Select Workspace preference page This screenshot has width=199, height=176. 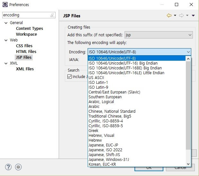(26, 34)
